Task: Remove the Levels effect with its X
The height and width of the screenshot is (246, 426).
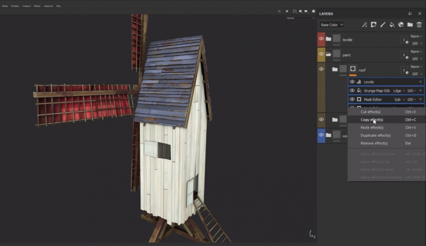Action: (x=420, y=82)
